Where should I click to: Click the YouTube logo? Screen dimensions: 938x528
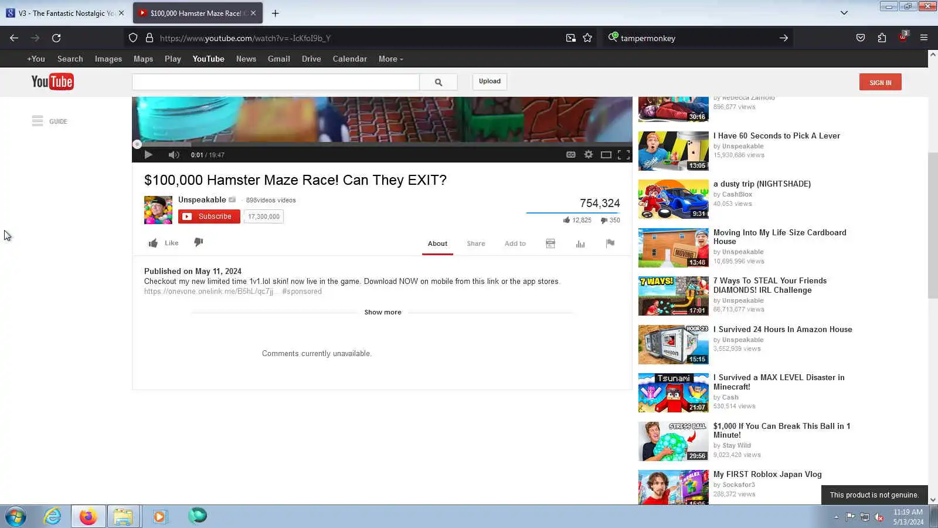pyautogui.click(x=52, y=82)
